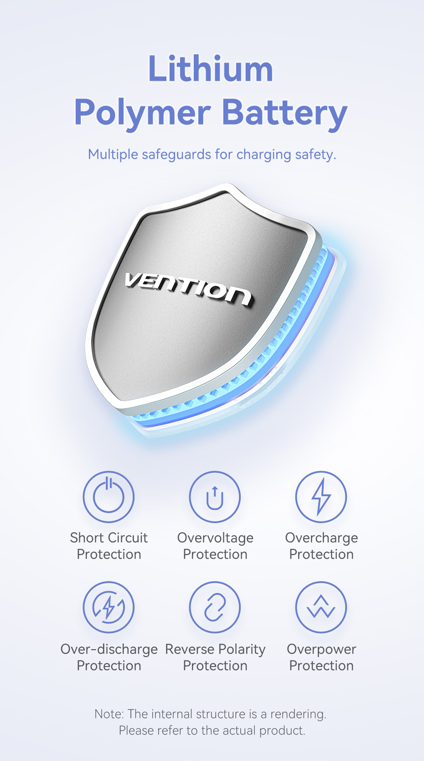The width and height of the screenshot is (424, 761).
Task: Select the Over-discharge Protection circular bolt icon
Action: click(109, 607)
